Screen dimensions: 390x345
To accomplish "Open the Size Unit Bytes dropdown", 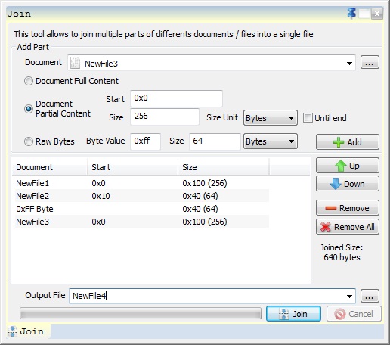I will tap(271, 118).
